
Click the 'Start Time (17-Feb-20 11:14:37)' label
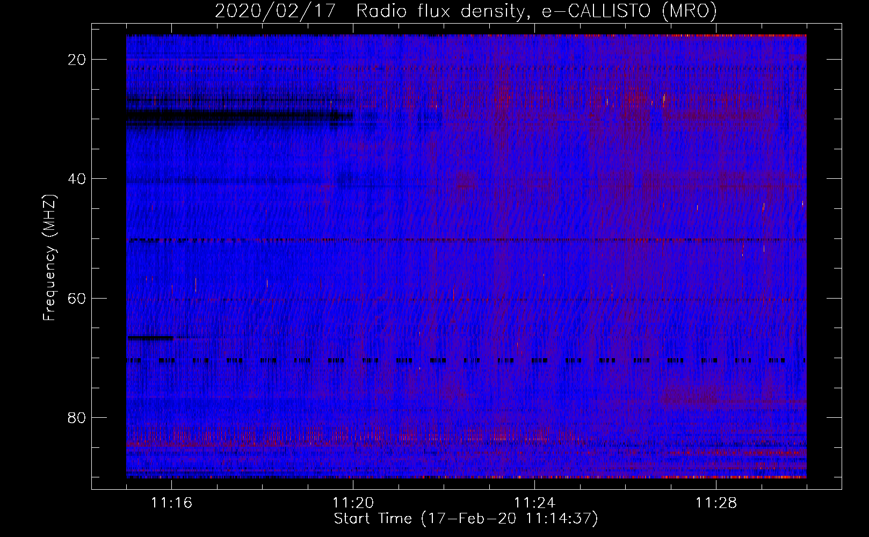(466, 519)
